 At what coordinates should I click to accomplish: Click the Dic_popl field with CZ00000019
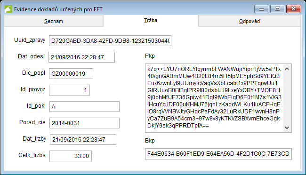[71, 73]
